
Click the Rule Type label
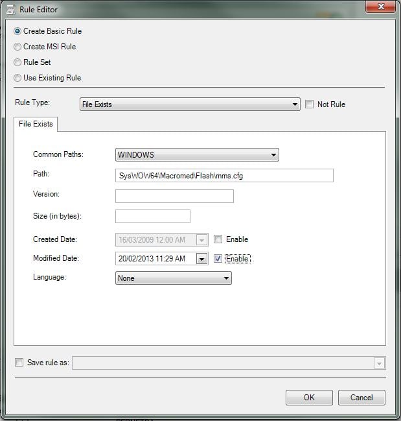tap(32, 102)
